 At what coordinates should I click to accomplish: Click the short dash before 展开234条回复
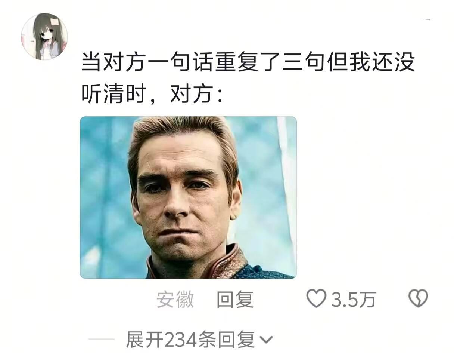[102, 340]
